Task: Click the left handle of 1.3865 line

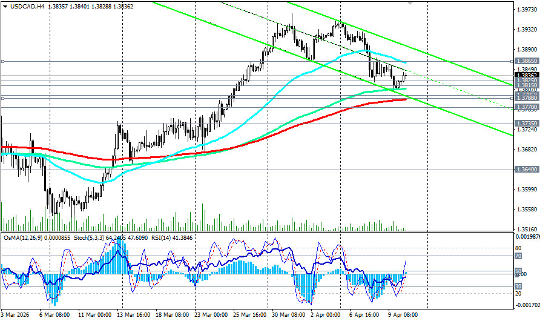Action: click(x=2, y=62)
